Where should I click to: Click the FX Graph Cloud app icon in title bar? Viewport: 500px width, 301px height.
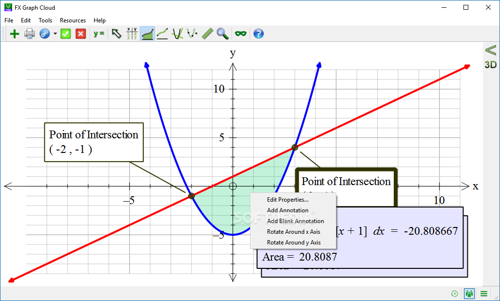point(8,7)
